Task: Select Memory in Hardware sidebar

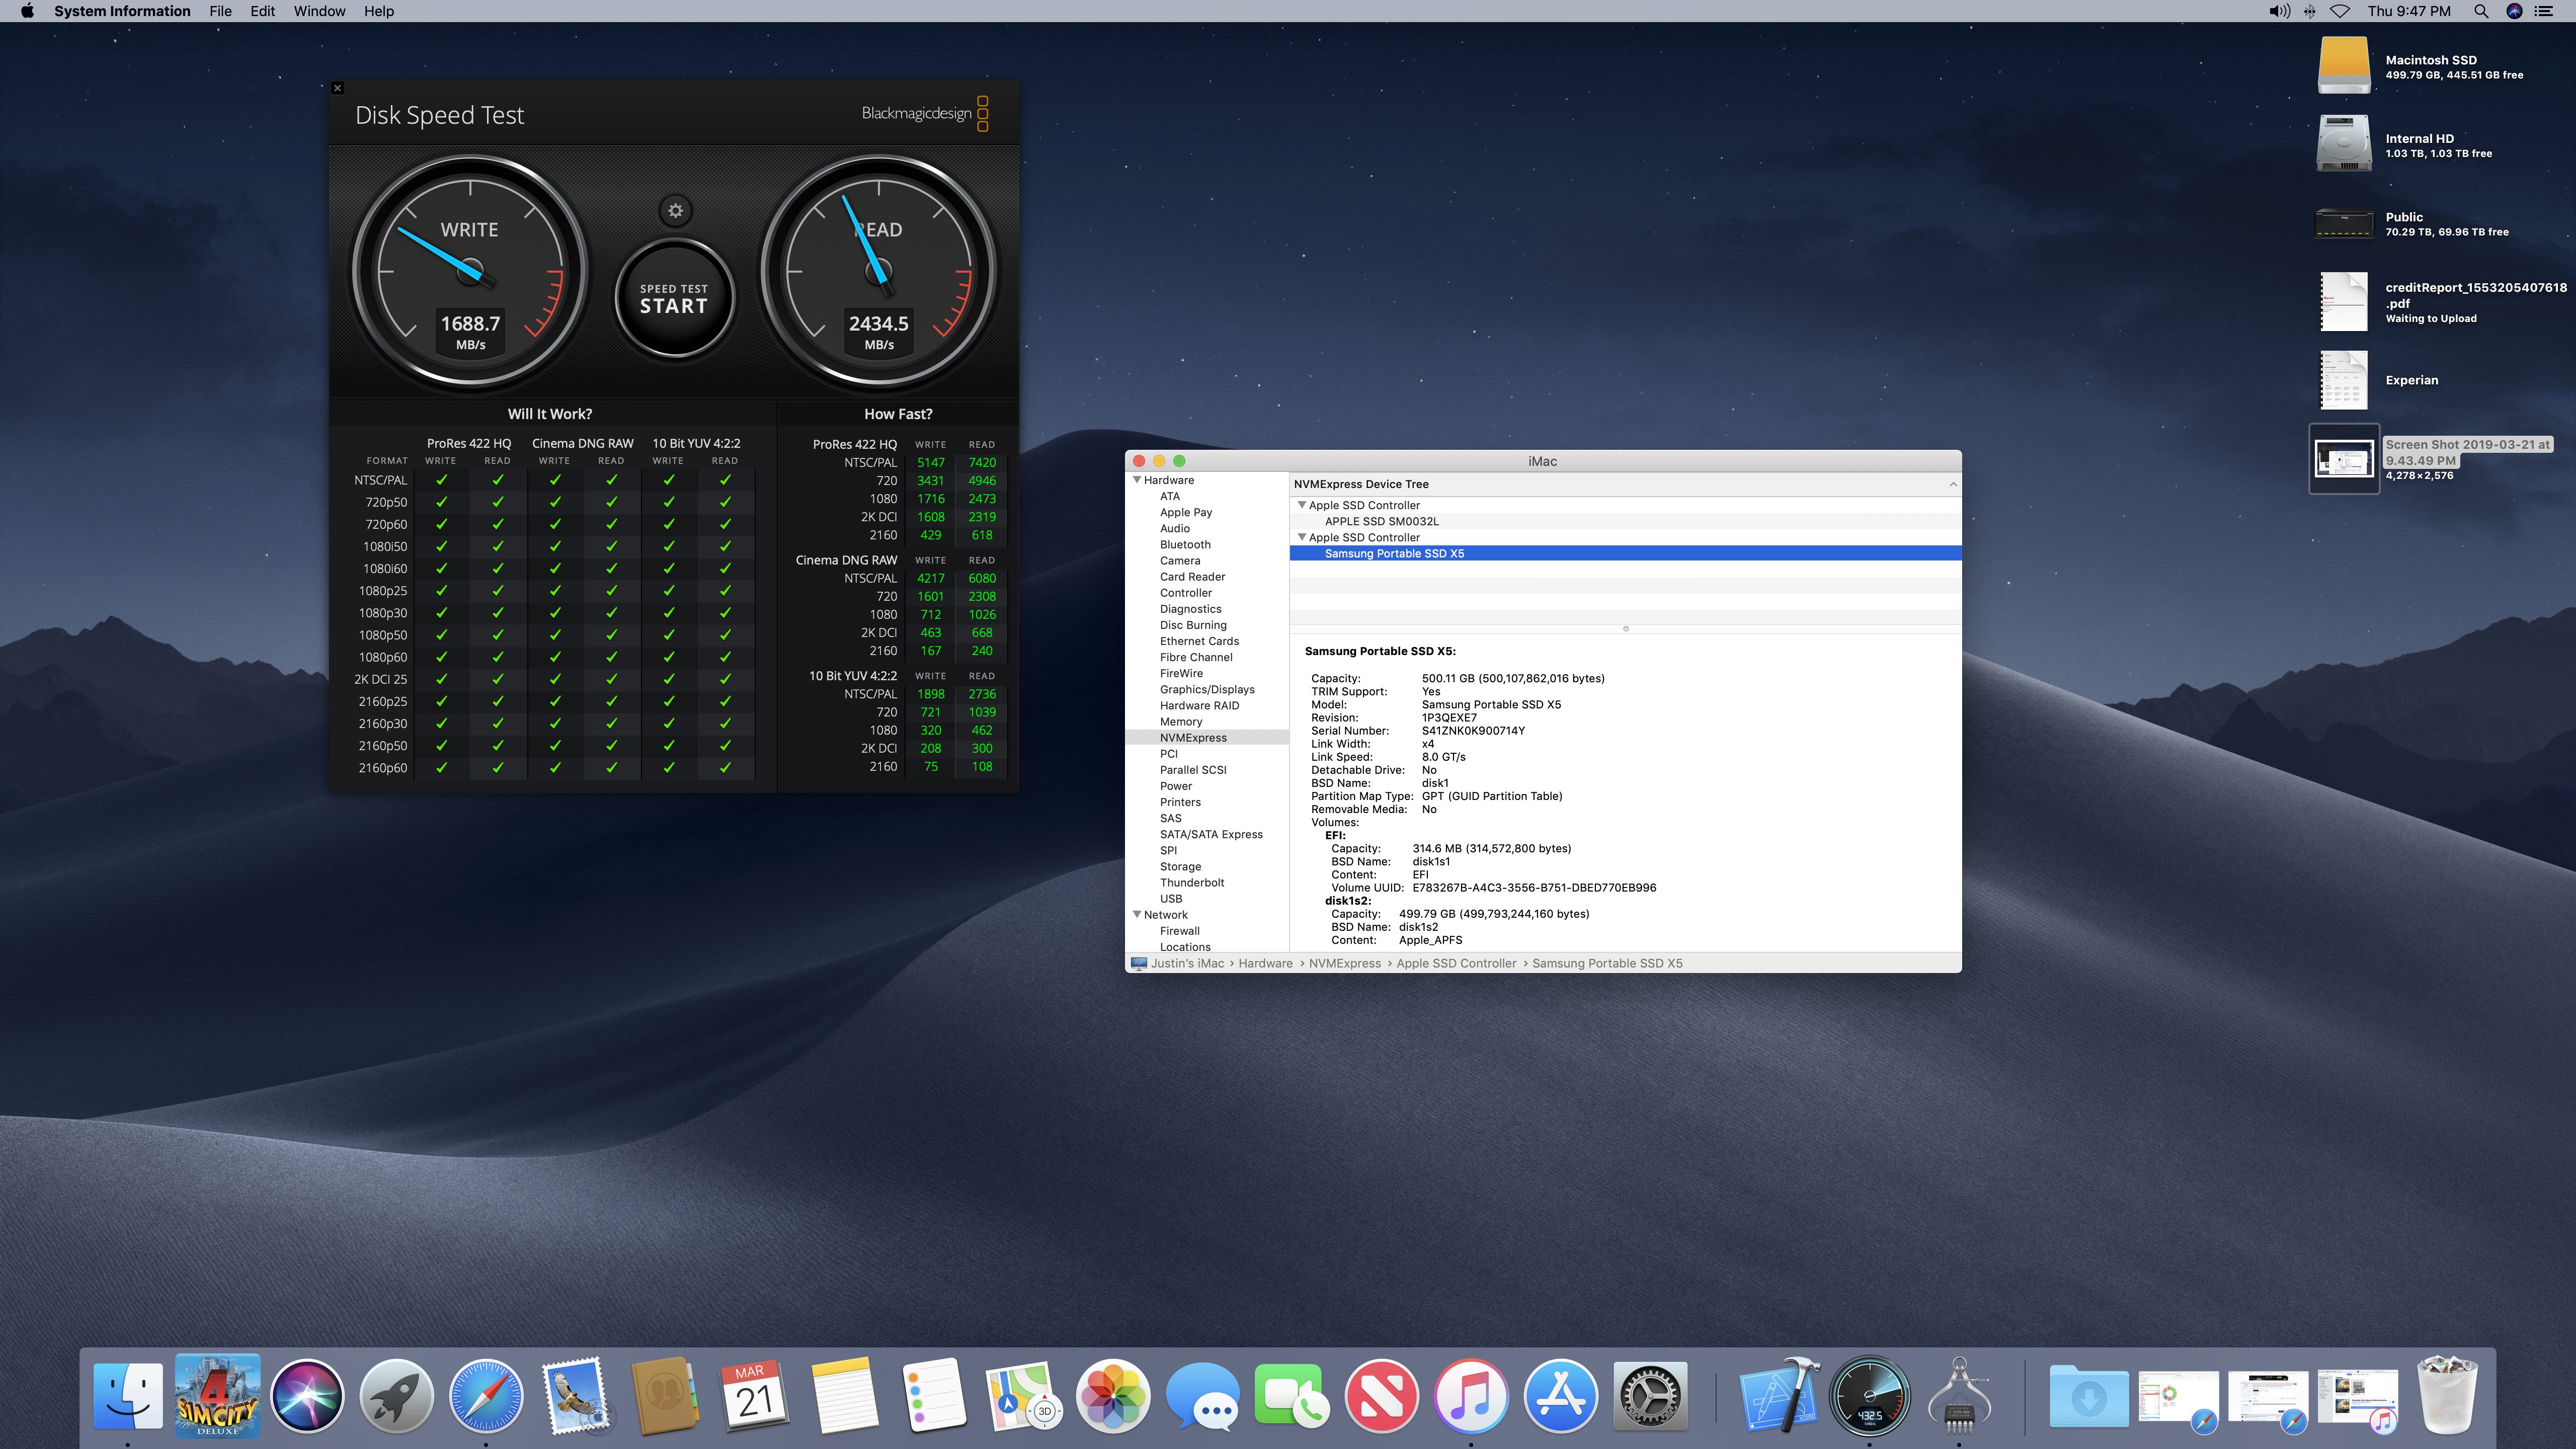Action: (x=1181, y=722)
